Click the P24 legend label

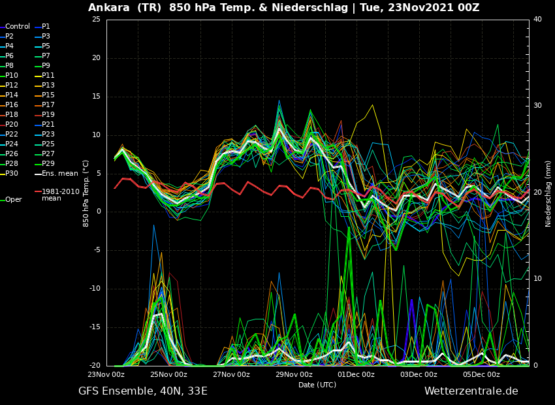coord(11,144)
